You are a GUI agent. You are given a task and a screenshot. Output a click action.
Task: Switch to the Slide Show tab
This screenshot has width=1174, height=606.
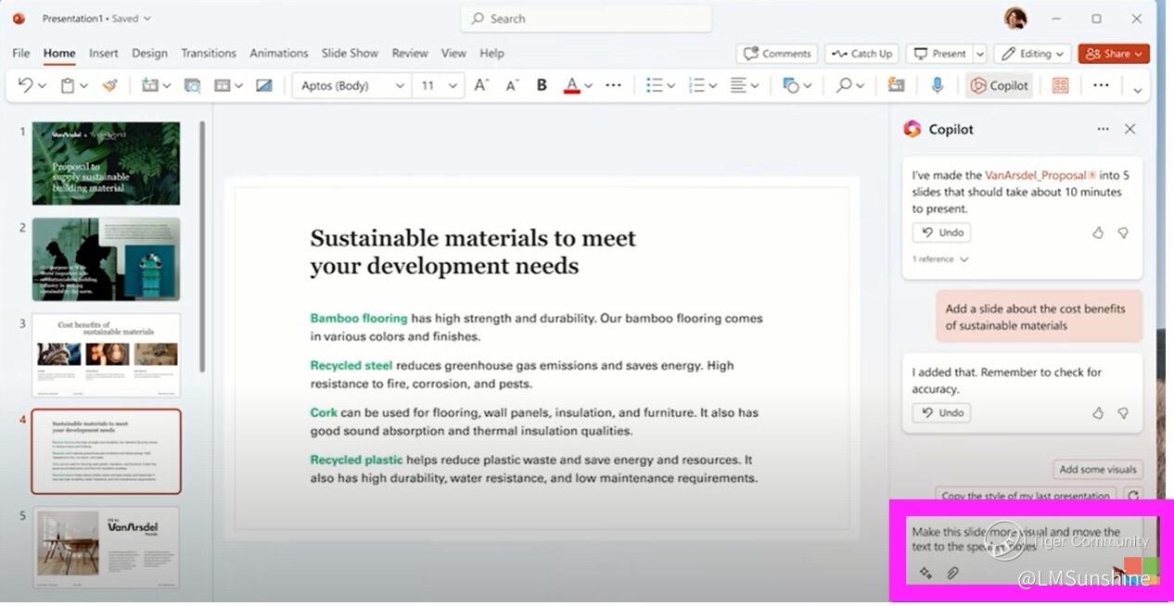click(350, 53)
